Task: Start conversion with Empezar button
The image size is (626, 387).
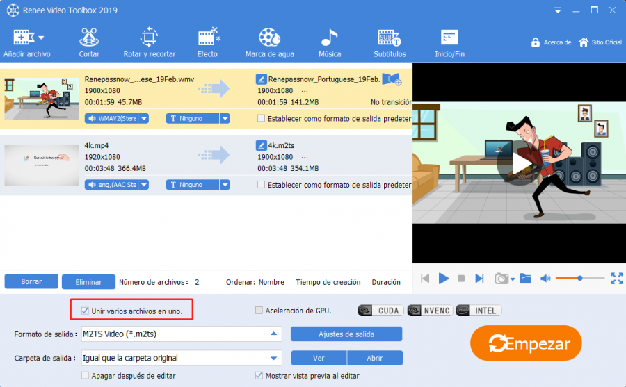Action: tap(526, 343)
